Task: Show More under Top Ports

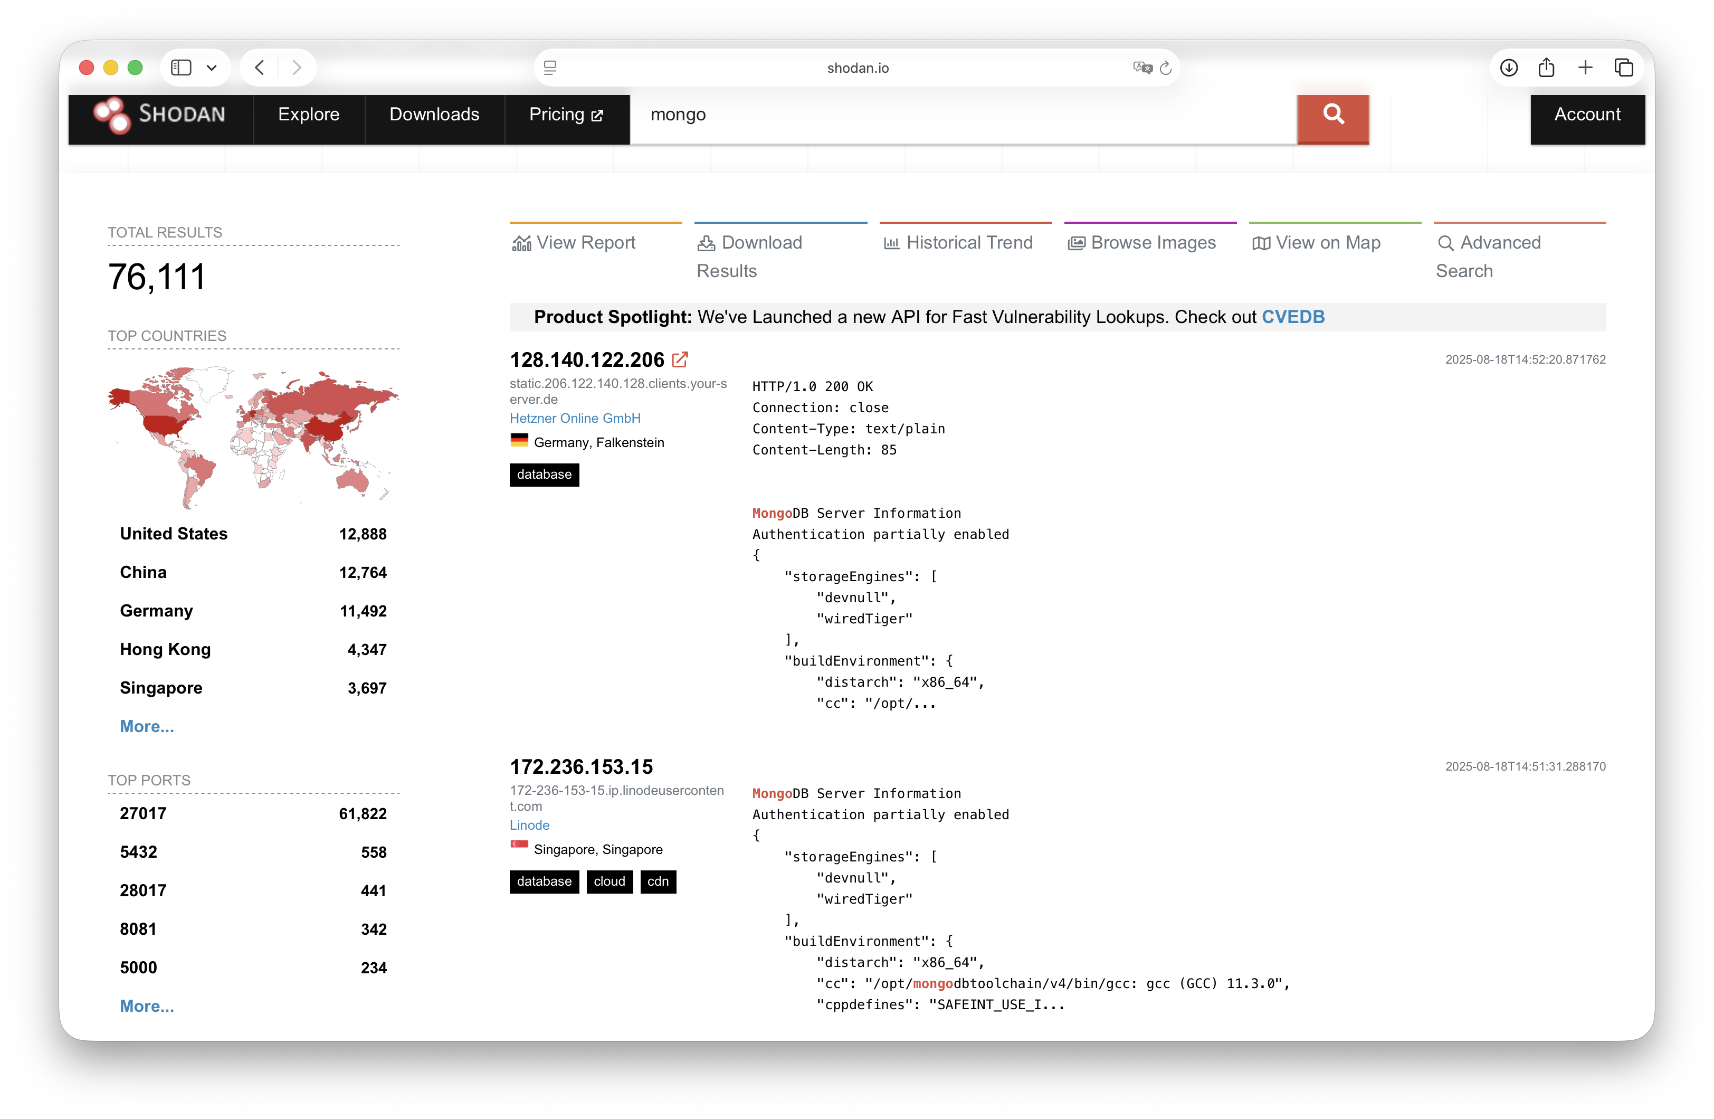Action: pyautogui.click(x=147, y=1006)
